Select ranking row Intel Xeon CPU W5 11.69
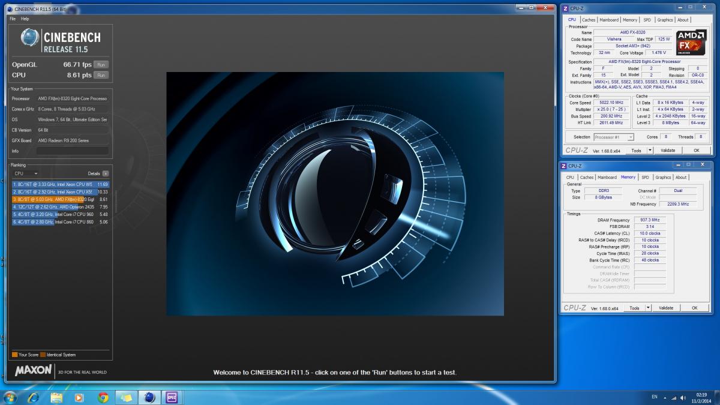 (x=61, y=184)
